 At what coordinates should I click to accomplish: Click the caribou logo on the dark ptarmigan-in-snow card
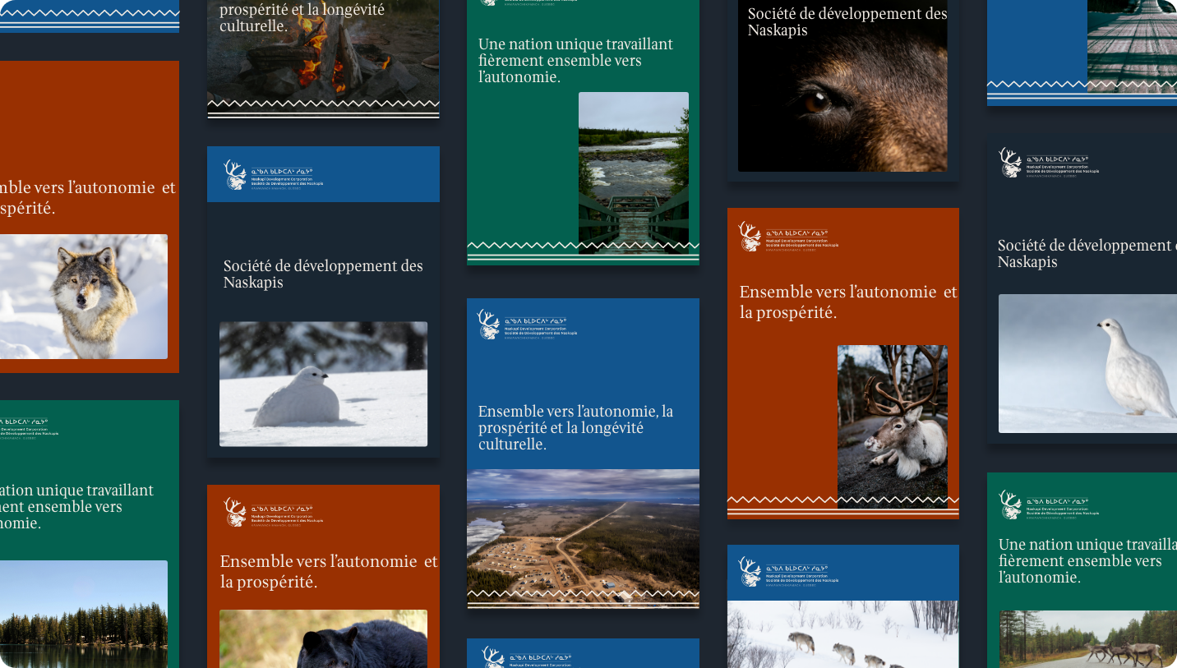[x=236, y=175]
